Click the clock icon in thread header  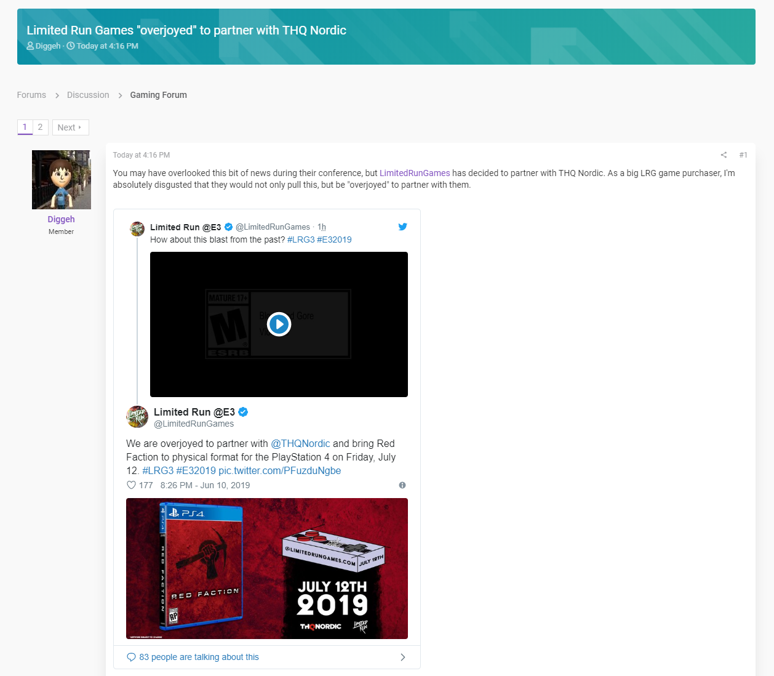coord(70,46)
